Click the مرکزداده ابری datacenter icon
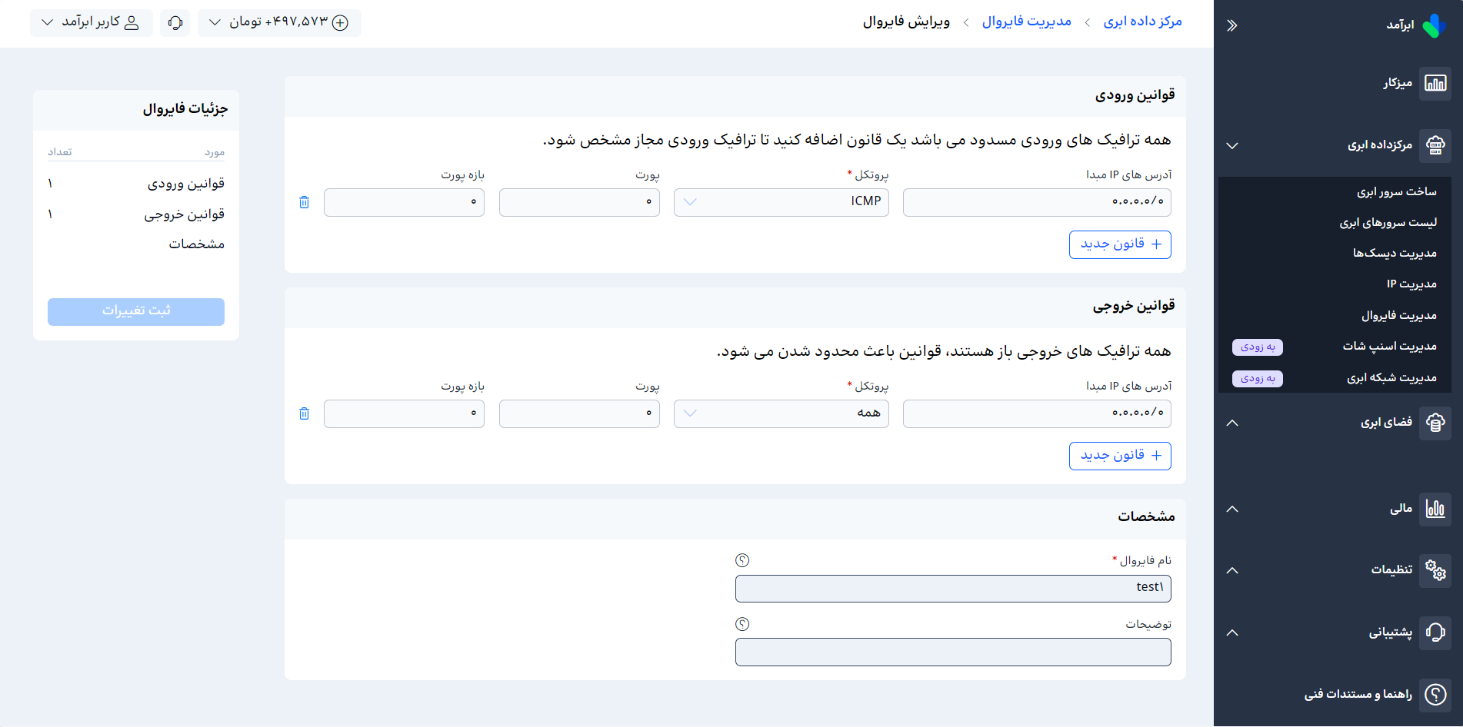Screen dimensions: 1463x727 [1435, 145]
